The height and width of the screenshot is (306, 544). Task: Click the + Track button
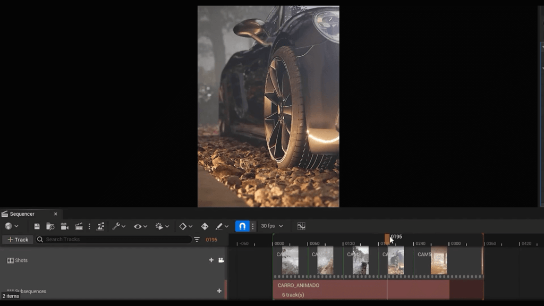[x=18, y=240]
